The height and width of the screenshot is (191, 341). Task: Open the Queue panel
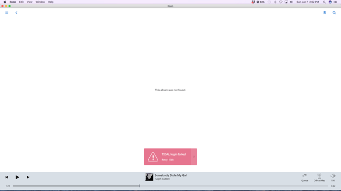pos(304,177)
